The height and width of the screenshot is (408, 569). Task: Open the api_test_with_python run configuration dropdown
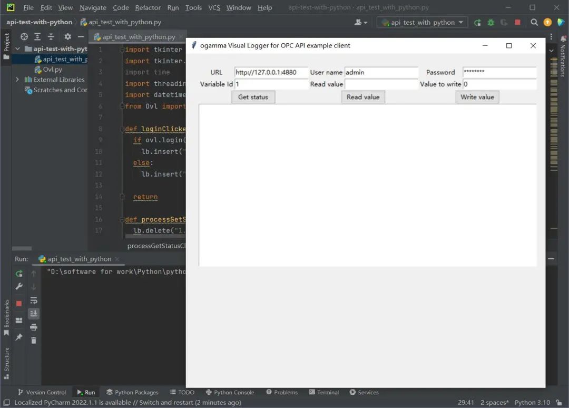[x=422, y=22]
